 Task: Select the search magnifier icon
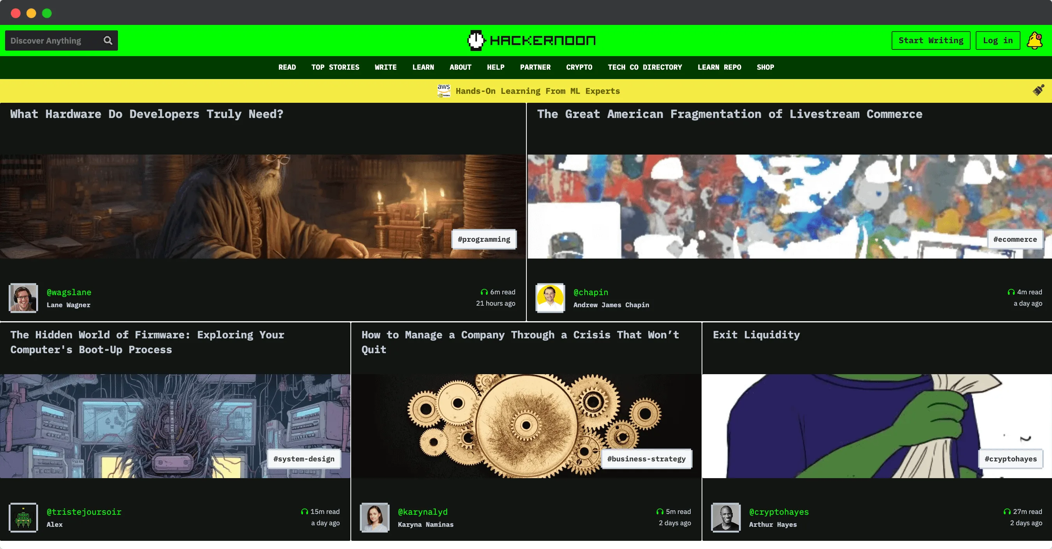(x=108, y=40)
